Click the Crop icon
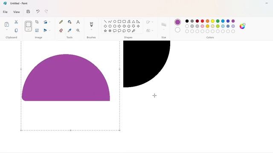The width and height of the screenshot is (273, 153). [x=37, y=22]
